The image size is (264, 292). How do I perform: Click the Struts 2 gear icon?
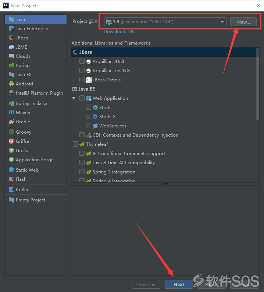(x=95, y=117)
